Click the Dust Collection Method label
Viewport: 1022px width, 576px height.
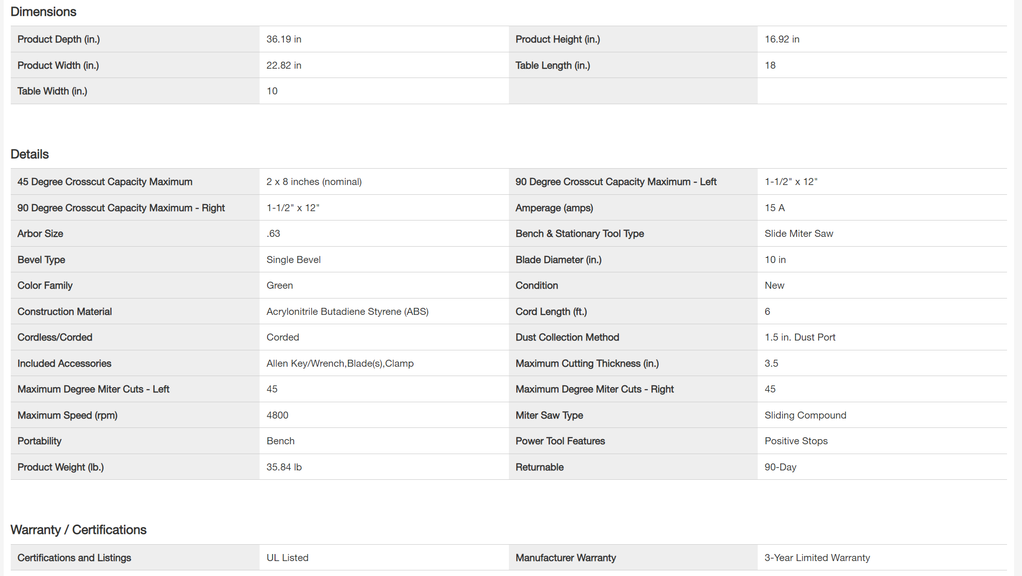(x=567, y=337)
